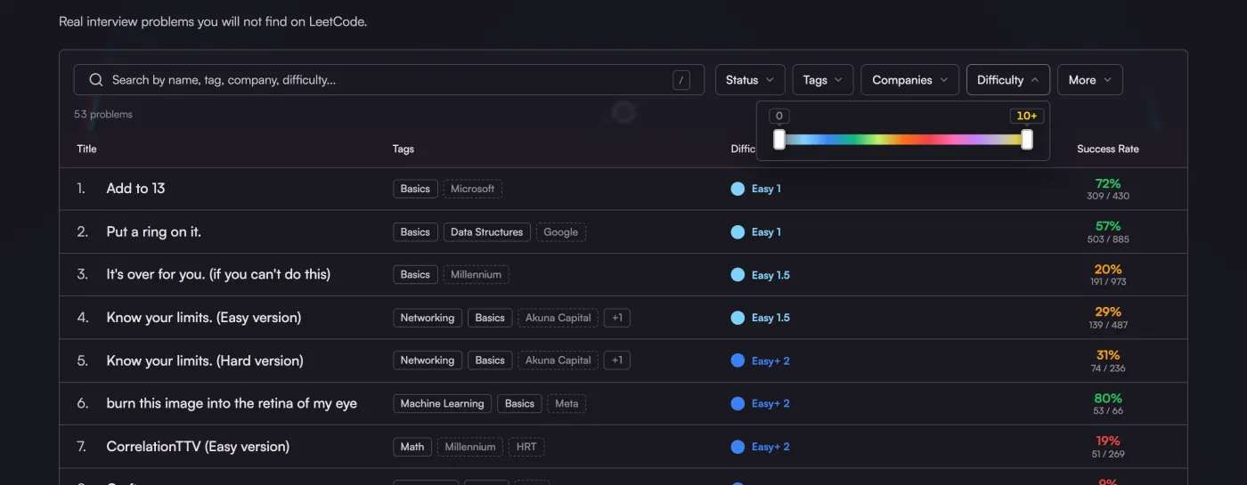Expand +1 tags on Know your limits Hard version

(x=617, y=360)
